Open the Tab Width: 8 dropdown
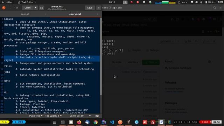Viewport: 224px width, 126px height. [53, 116]
